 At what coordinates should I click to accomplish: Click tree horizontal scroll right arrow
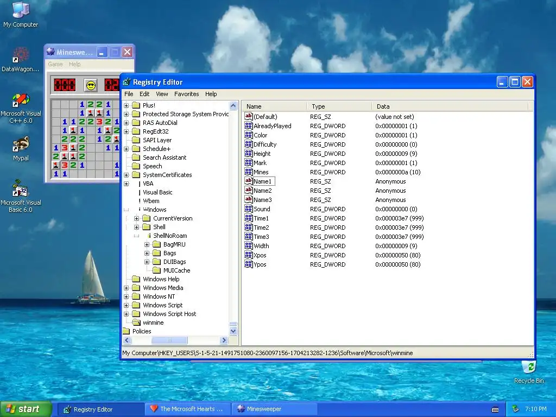pyautogui.click(x=224, y=340)
